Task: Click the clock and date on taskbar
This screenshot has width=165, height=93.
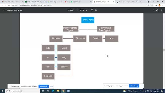Action: point(156,91)
